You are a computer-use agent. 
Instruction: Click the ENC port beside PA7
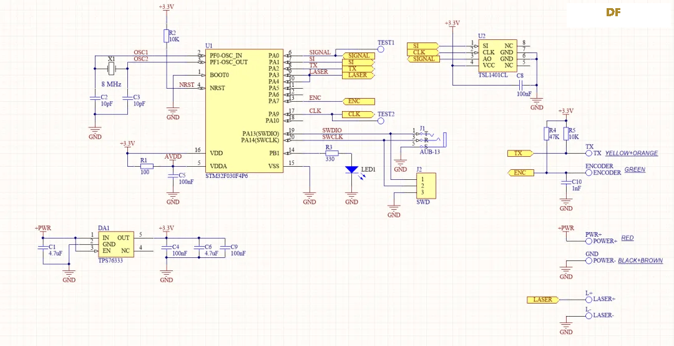tap(359, 102)
